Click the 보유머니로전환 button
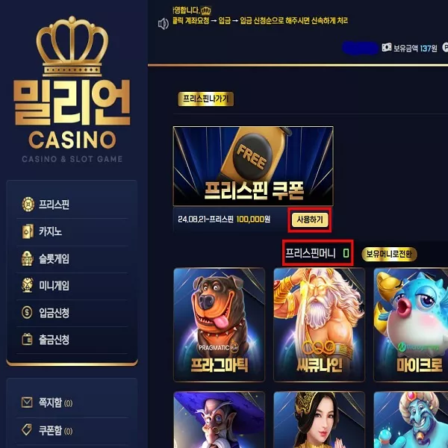Viewport: 448px width, 448px height. (389, 254)
